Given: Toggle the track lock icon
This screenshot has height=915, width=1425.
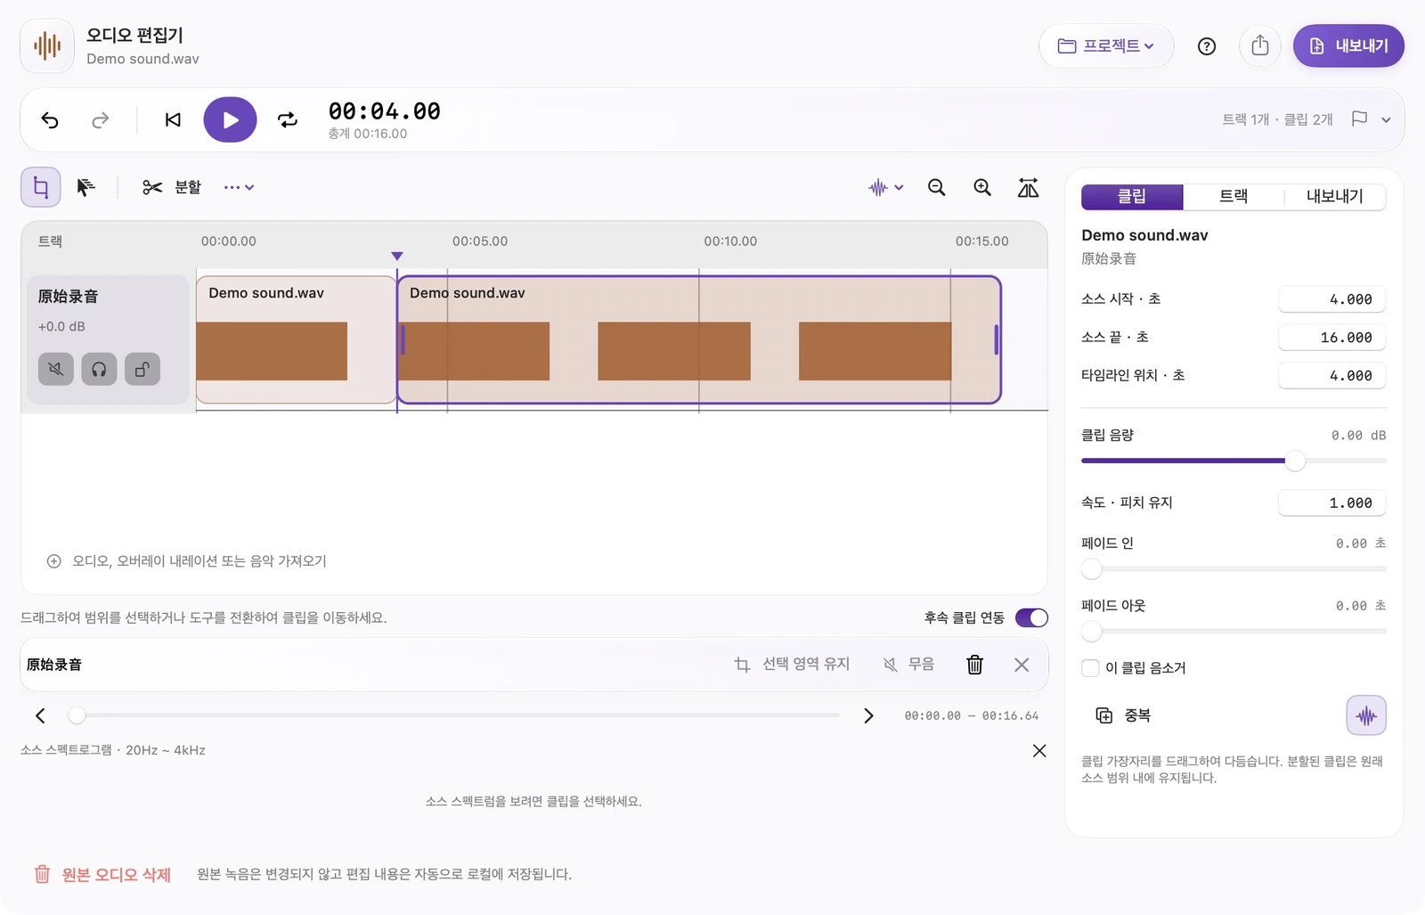Looking at the screenshot, I should 142,369.
